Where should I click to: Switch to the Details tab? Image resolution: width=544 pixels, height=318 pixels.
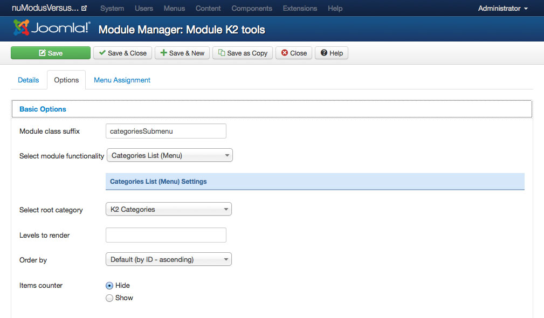coord(28,80)
